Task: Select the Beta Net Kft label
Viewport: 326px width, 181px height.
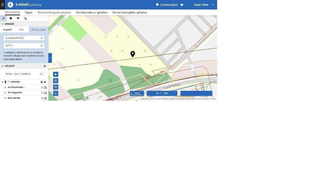Action: (14, 98)
